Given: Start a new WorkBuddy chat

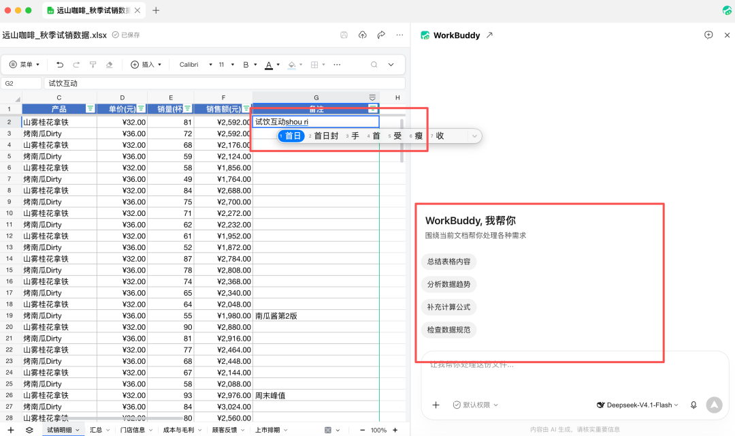Looking at the screenshot, I should pyautogui.click(x=708, y=35).
